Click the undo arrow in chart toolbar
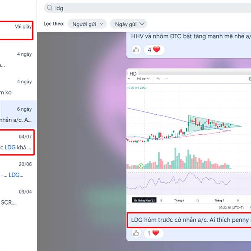The image size is (251, 251). click(x=158, y=79)
